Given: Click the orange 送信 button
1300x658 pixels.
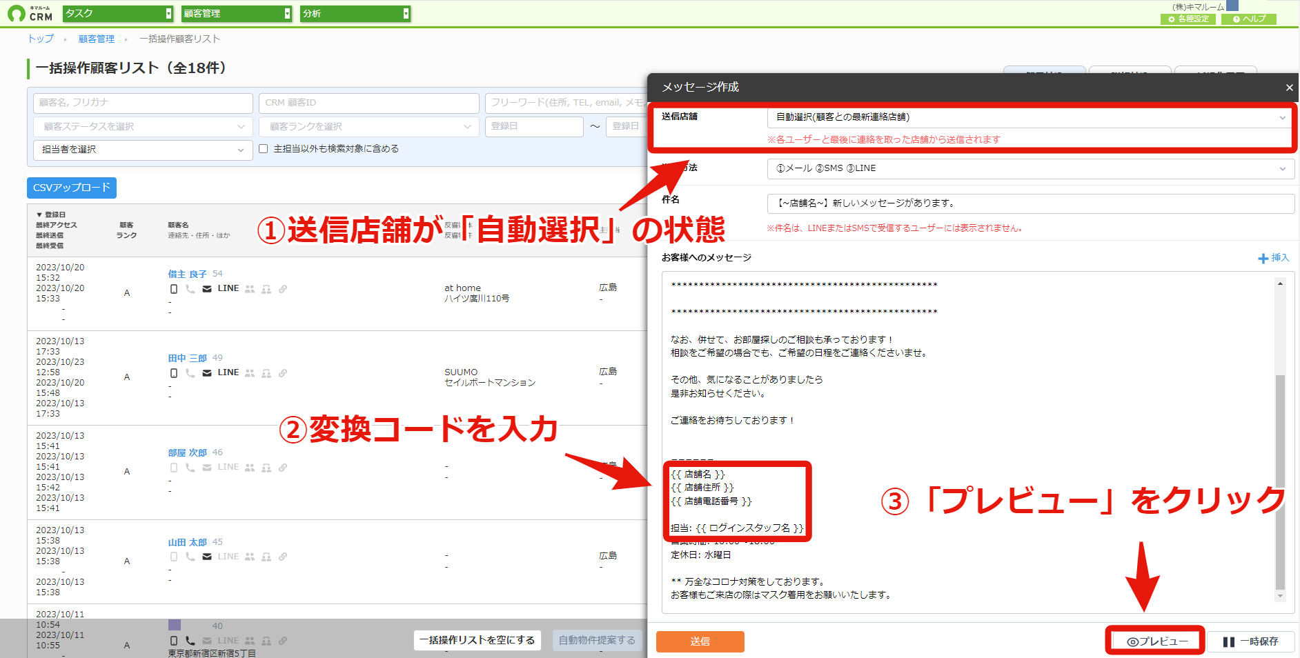Looking at the screenshot, I should pos(700,641).
